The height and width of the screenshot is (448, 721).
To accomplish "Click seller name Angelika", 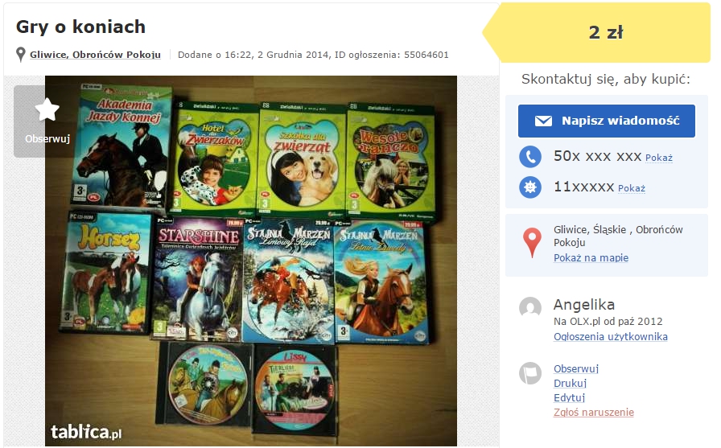I will coord(584,305).
